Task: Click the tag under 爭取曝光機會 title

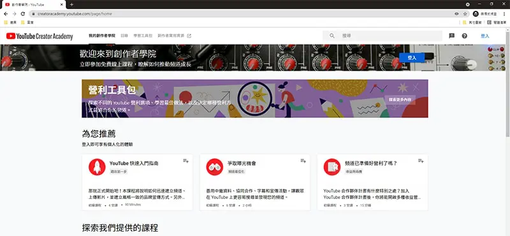Action: tap(236, 171)
